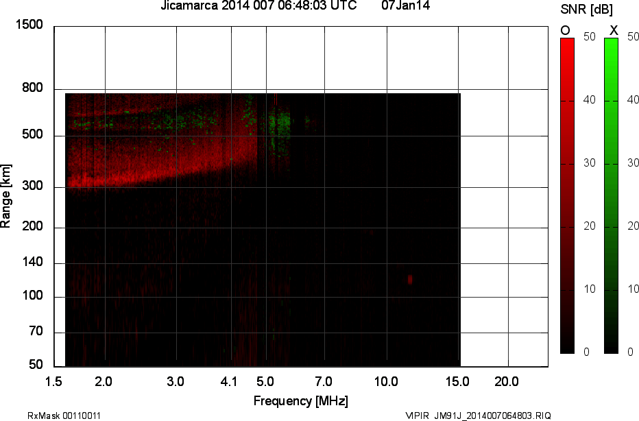Click the 'Frequency [MHz]' axis title
Image resolution: width=639 pixels, height=421 pixels.
pos(301,401)
